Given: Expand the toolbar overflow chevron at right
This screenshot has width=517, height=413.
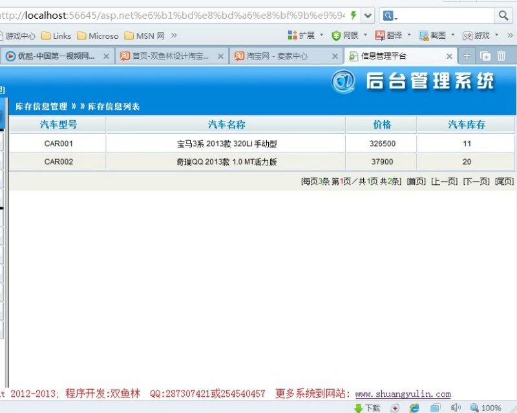Looking at the screenshot, I should coord(510,35).
